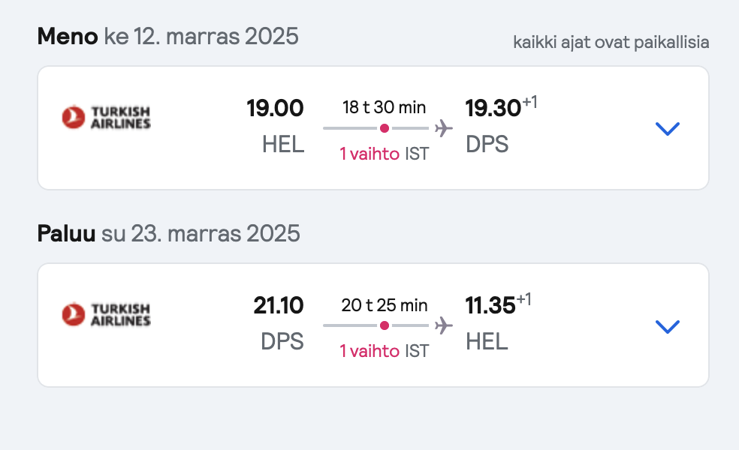Click departure time 19.00 from HEL
The height and width of the screenshot is (450, 739).
coord(275,108)
